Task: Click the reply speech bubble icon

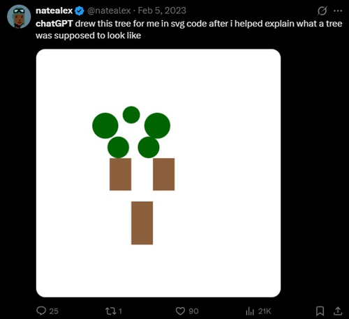Action: click(41, 311)
